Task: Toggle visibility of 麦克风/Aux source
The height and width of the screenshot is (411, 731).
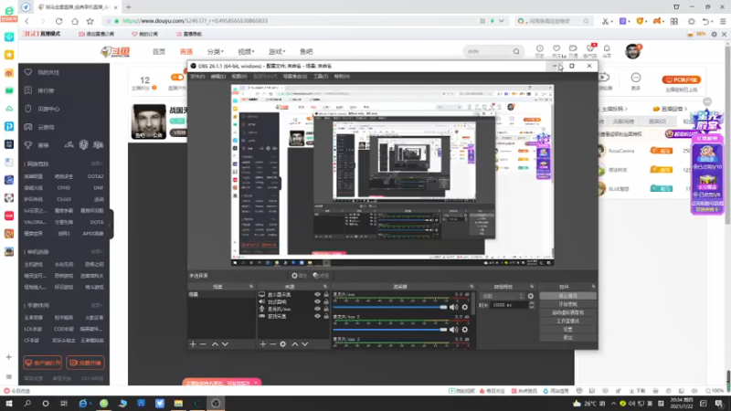Action: (317, 309)
